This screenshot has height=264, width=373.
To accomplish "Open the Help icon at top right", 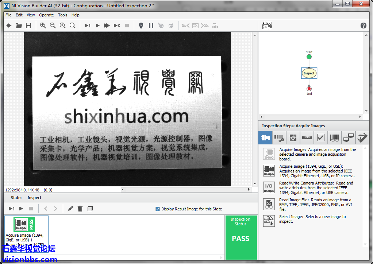I will click(x=363, y=26).
